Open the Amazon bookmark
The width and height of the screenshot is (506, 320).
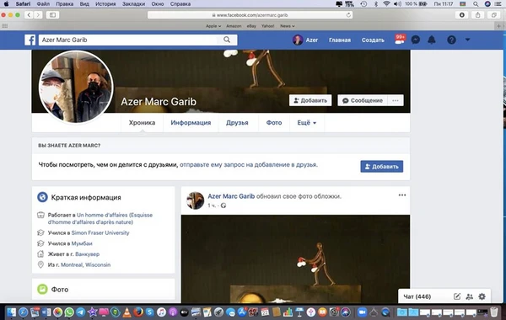[234, 26]
